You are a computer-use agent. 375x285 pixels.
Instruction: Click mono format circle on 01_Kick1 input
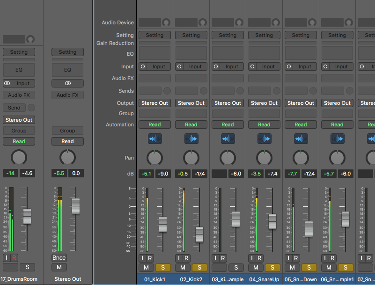pos(143,66)
